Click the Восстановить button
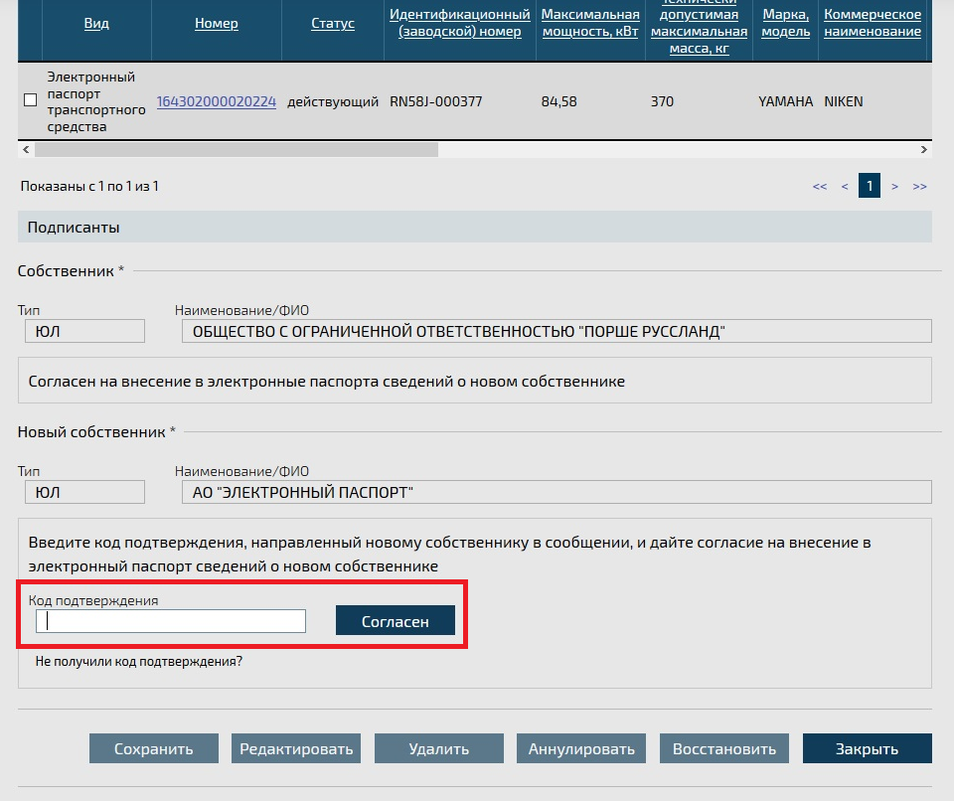 (724, 748)
